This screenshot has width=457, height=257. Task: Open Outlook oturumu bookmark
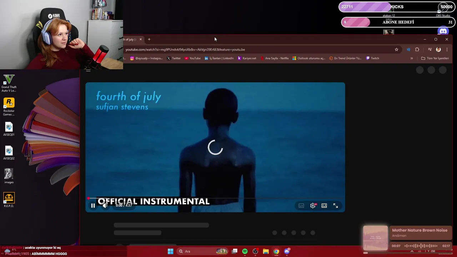[309, 58]
